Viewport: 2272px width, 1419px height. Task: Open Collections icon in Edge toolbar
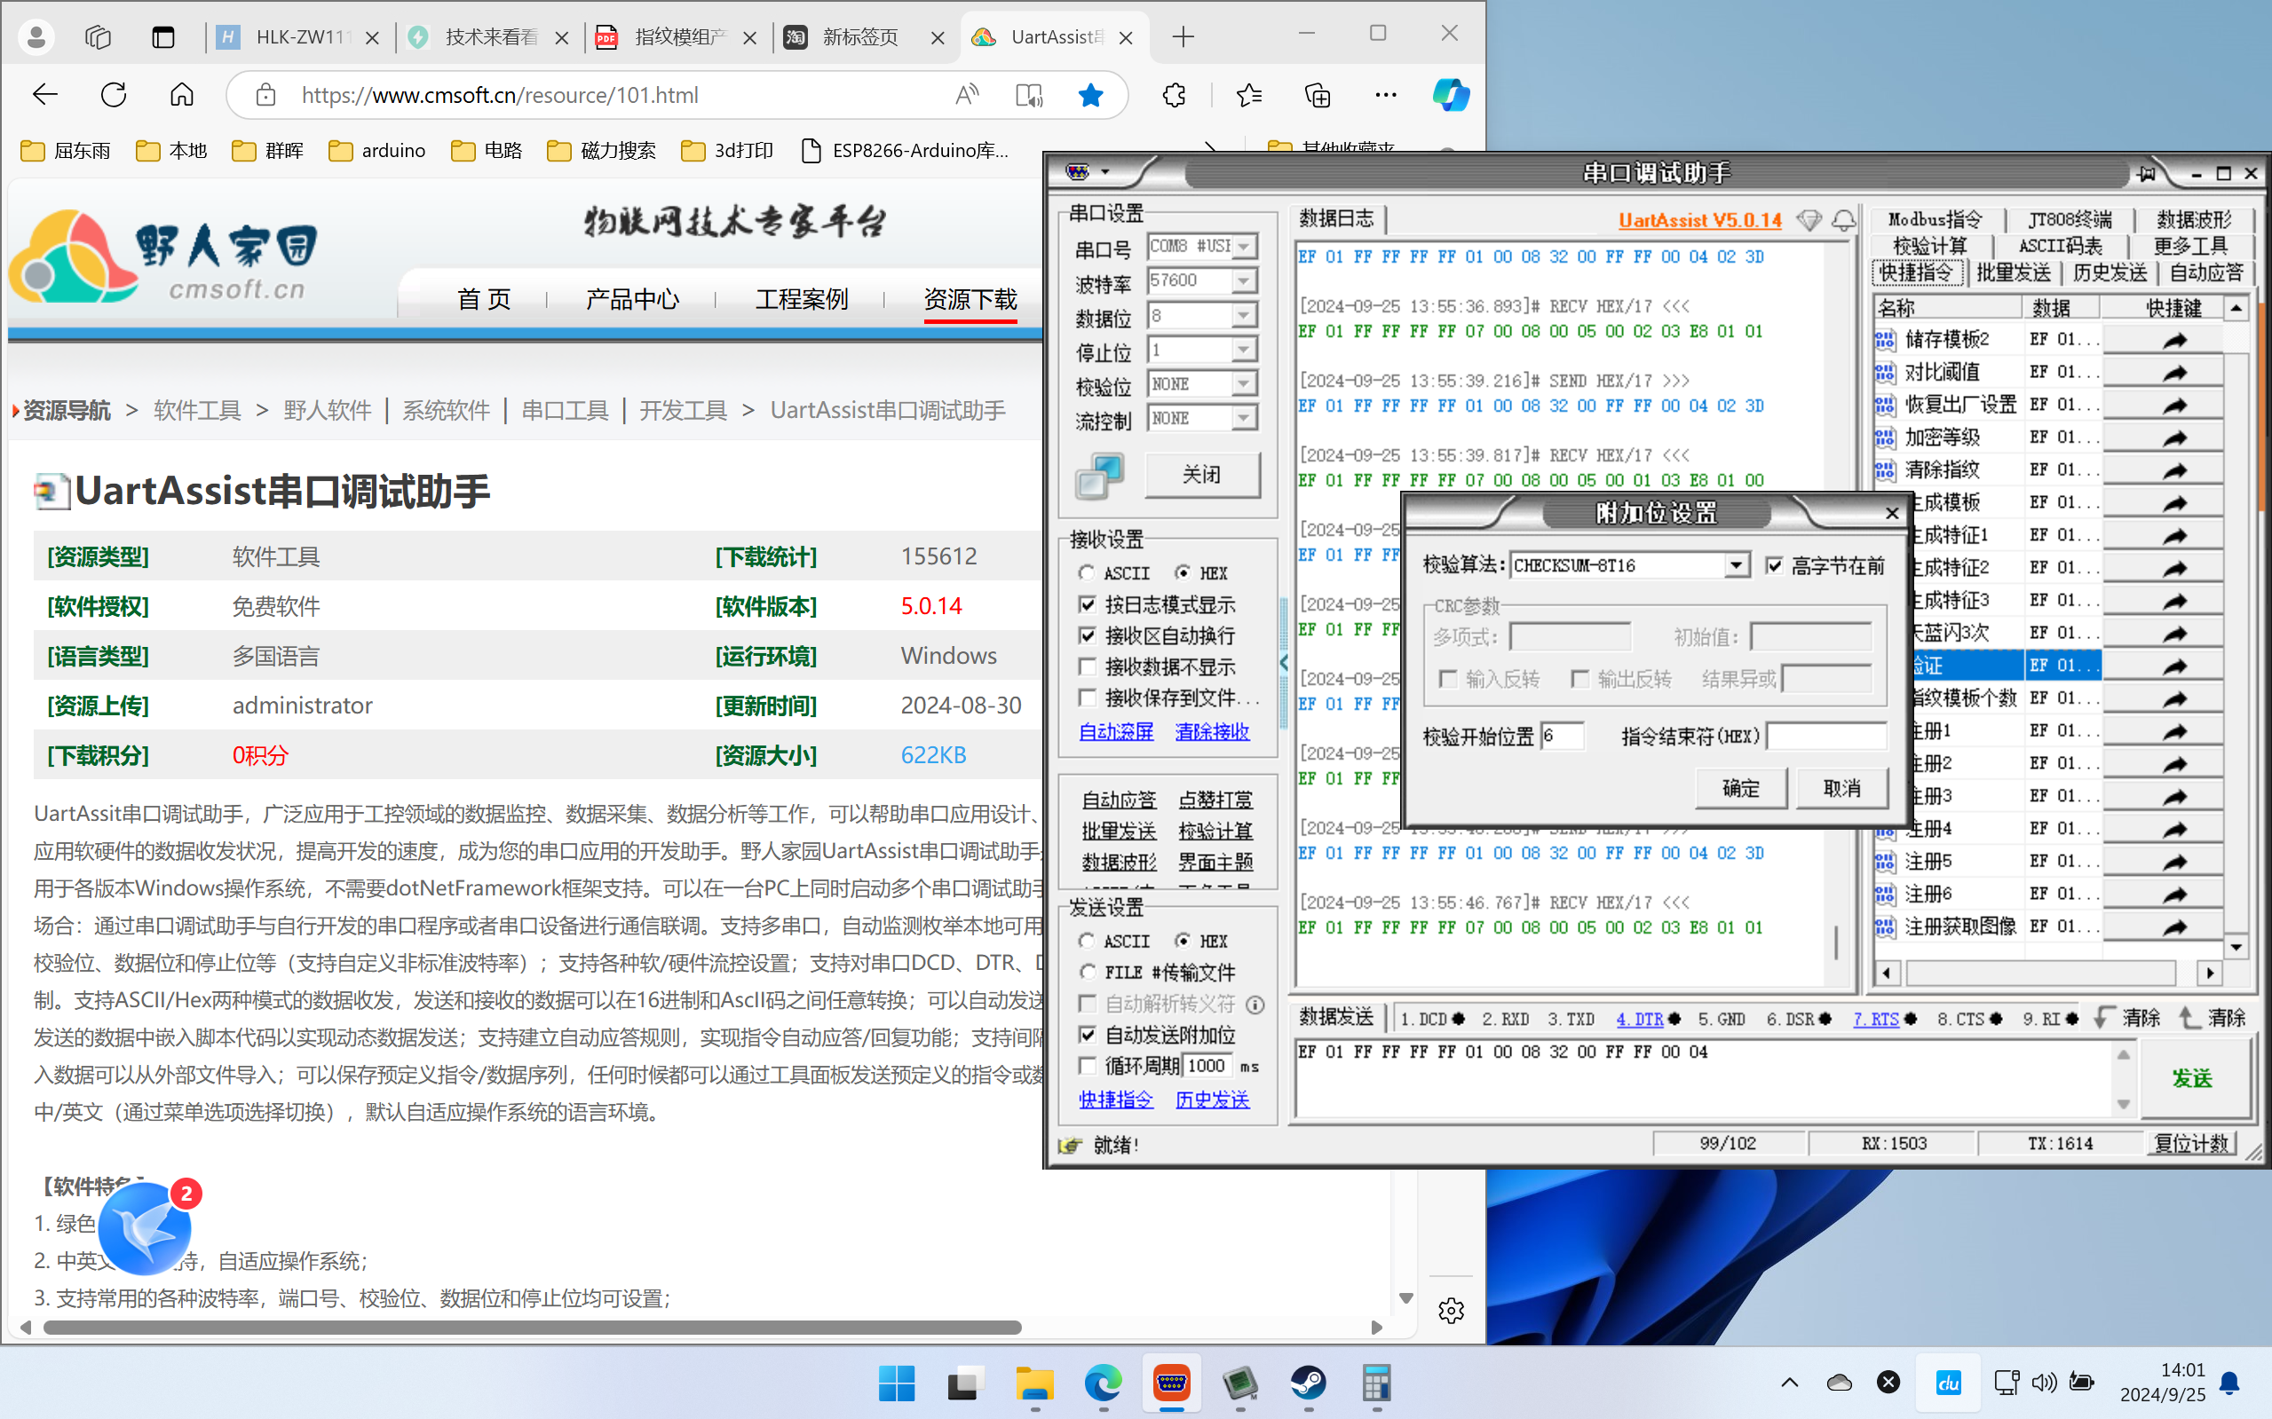[x=1318, y=95]
